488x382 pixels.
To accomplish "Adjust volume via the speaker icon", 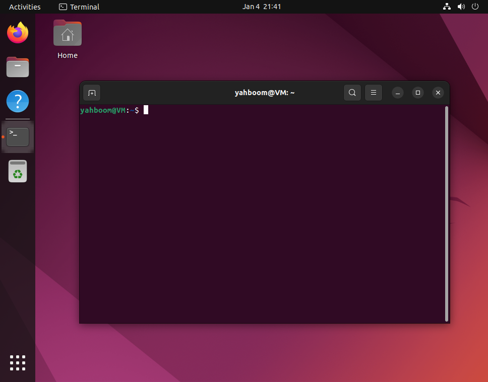I will tap(461, 7).
